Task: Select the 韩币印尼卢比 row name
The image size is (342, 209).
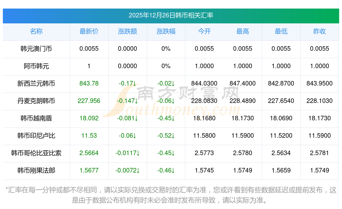Action: [36, 136]
